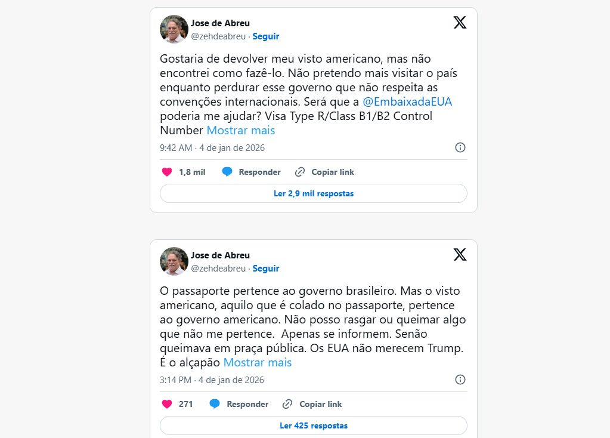Open the info circle on the second tweet
Screen dimensions: 610x438
[460, 379]
